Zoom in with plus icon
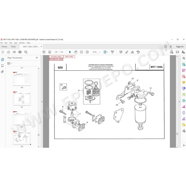This screenshot has height=186, width=186. click(87, 52)
